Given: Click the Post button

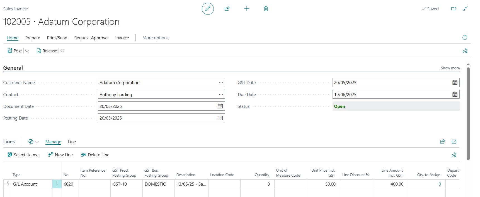Looking at the screenshot, I should [15, 51].
